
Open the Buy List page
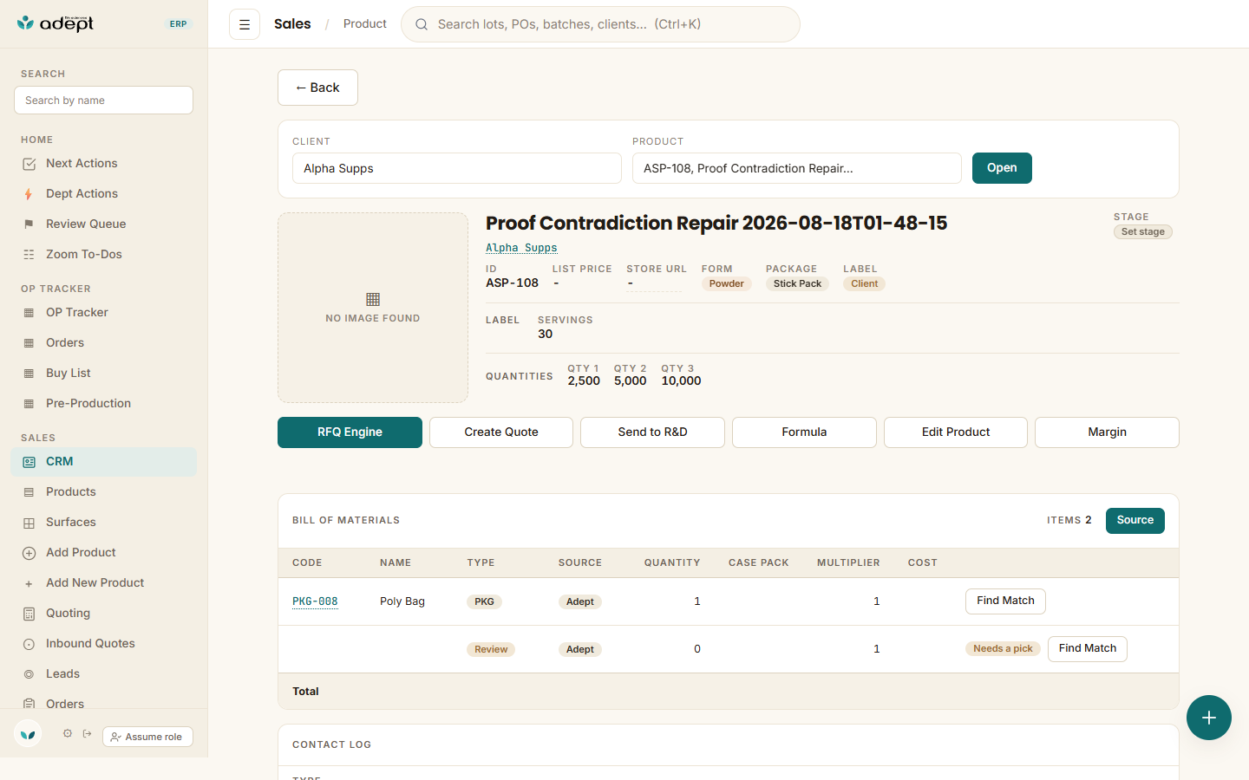tap(104, 374)
